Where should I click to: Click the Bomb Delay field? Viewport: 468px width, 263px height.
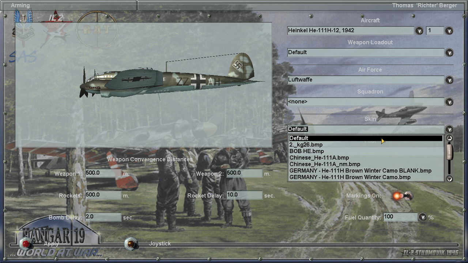coord(103,217)
